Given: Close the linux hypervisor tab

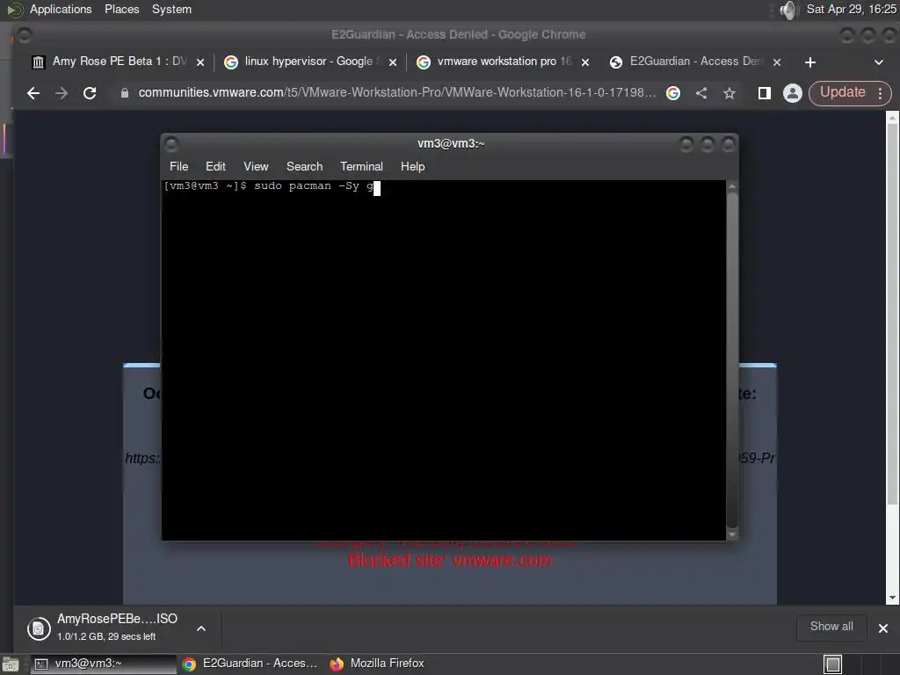Looking at the screenshot, I should click(393, 62).
